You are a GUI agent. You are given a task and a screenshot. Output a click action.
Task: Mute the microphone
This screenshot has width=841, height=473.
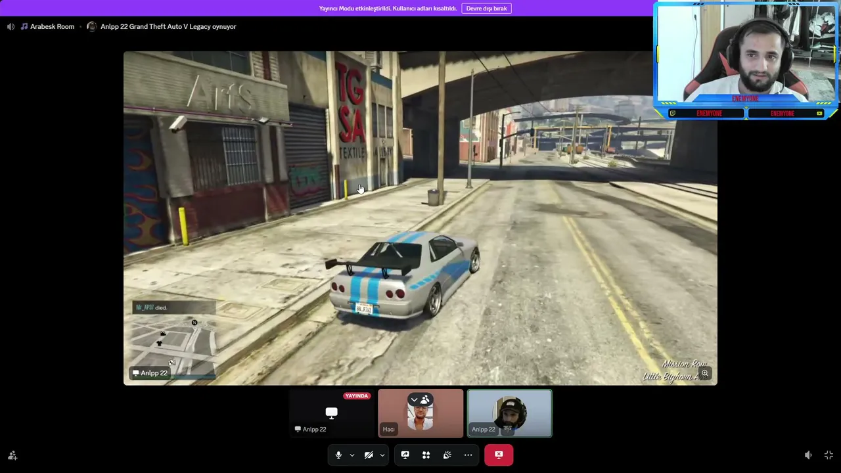point(338,455)
